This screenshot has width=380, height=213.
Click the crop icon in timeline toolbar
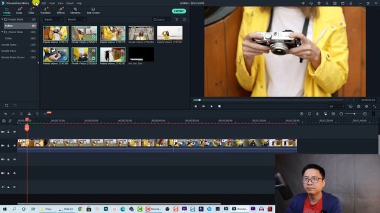pyautogui.click(x=37, y=114)
